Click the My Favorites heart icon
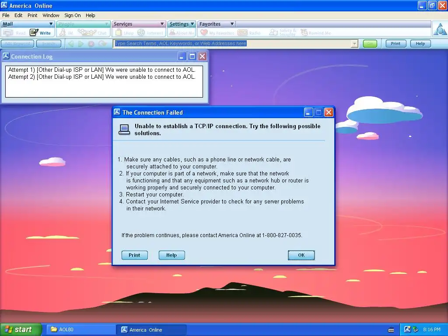Image resolution: width=448 pixels, height=336 pixels. 204,32
